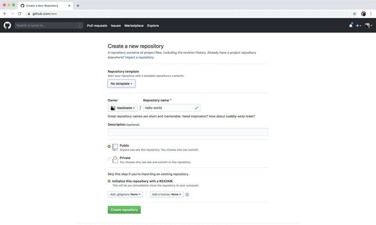Click Create repository button

pyautogui.click(x=124, y=210)
